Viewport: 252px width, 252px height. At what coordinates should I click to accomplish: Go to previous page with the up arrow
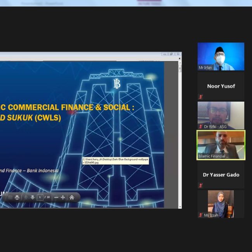coord(26,197)
